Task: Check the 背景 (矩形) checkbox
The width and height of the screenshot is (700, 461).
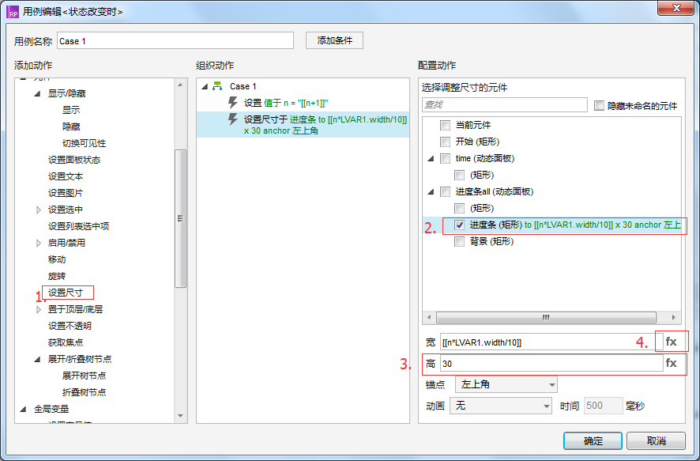Action: pos(459,241)
